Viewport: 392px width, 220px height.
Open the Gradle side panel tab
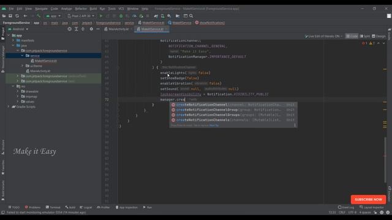pyautogui.click(x=390, y=34)
